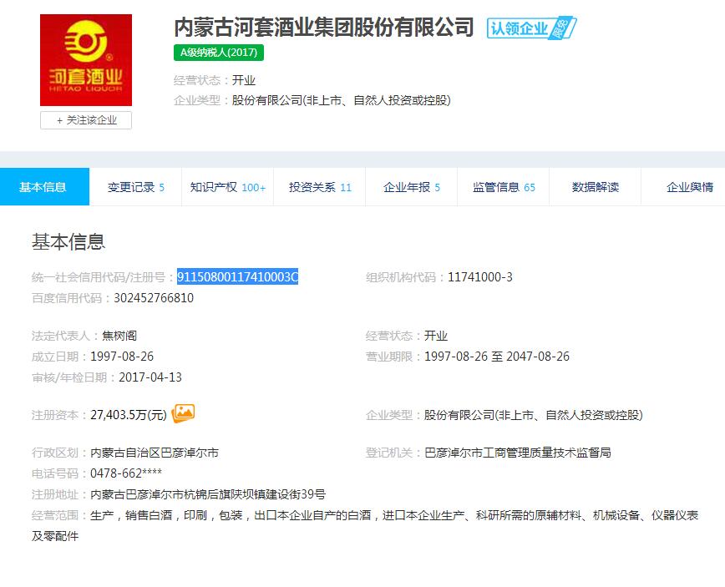Click registered capital value 27,403.5万(元)
Viewport: 725px width, 587px height.
click(x=129, y=415)
